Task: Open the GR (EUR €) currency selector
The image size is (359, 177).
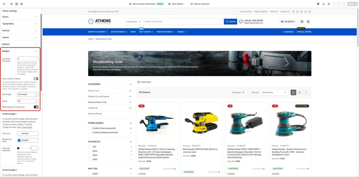Action: pyautogui.click(x=289, y=21)
